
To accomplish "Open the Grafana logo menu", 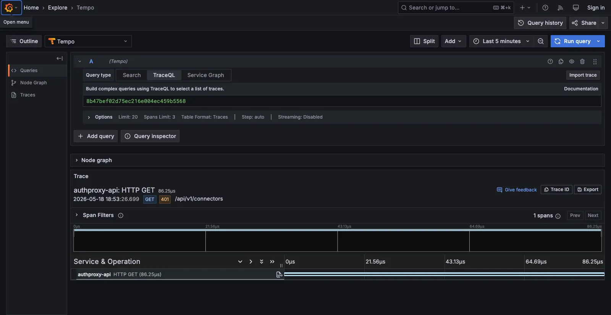I will click(11, 8).
